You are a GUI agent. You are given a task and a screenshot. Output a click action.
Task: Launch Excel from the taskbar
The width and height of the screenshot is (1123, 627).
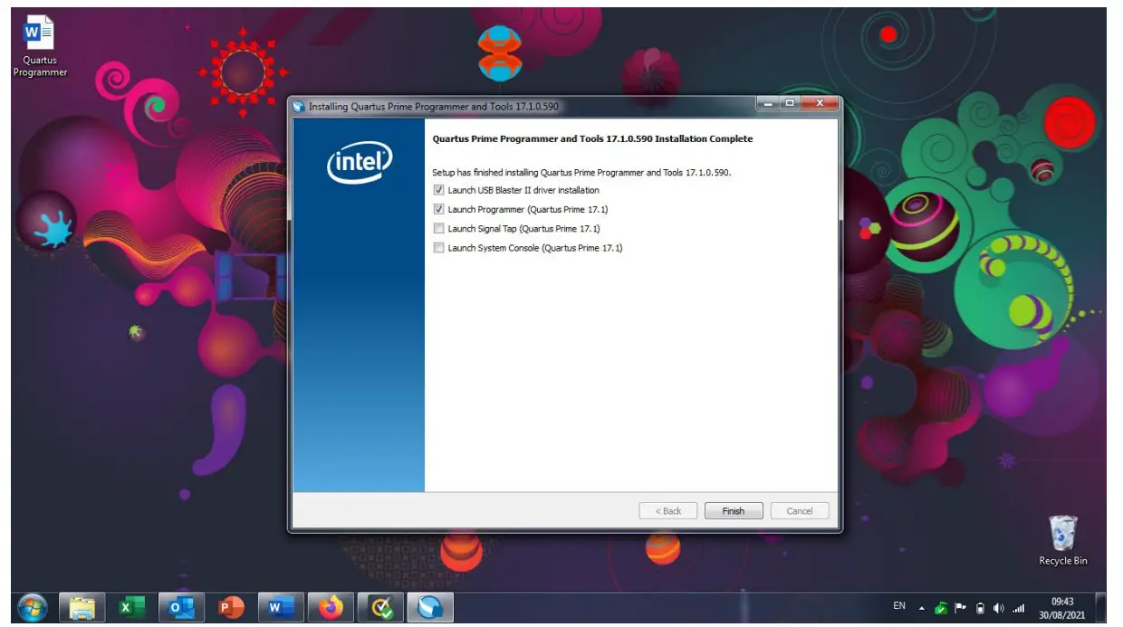click(x=131, y=608)
